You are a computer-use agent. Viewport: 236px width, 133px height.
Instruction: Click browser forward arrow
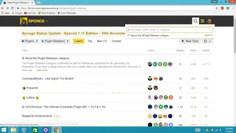7,8
